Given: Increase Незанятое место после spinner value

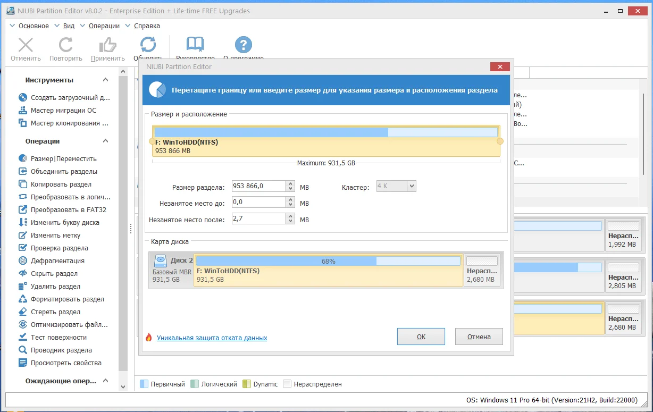Looking at the screenshot, I should (x=290, y=216).
